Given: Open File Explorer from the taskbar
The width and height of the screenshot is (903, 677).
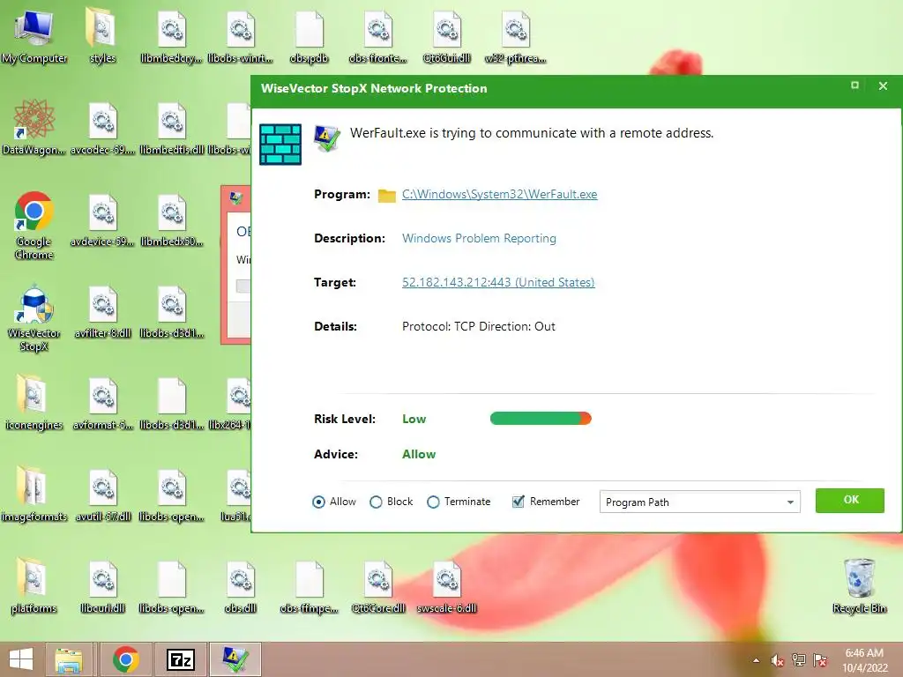Looking at the screenshot, I should click(69, 659).
